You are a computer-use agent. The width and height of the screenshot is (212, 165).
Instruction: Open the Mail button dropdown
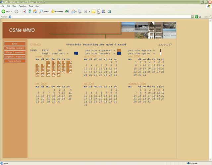77,11
